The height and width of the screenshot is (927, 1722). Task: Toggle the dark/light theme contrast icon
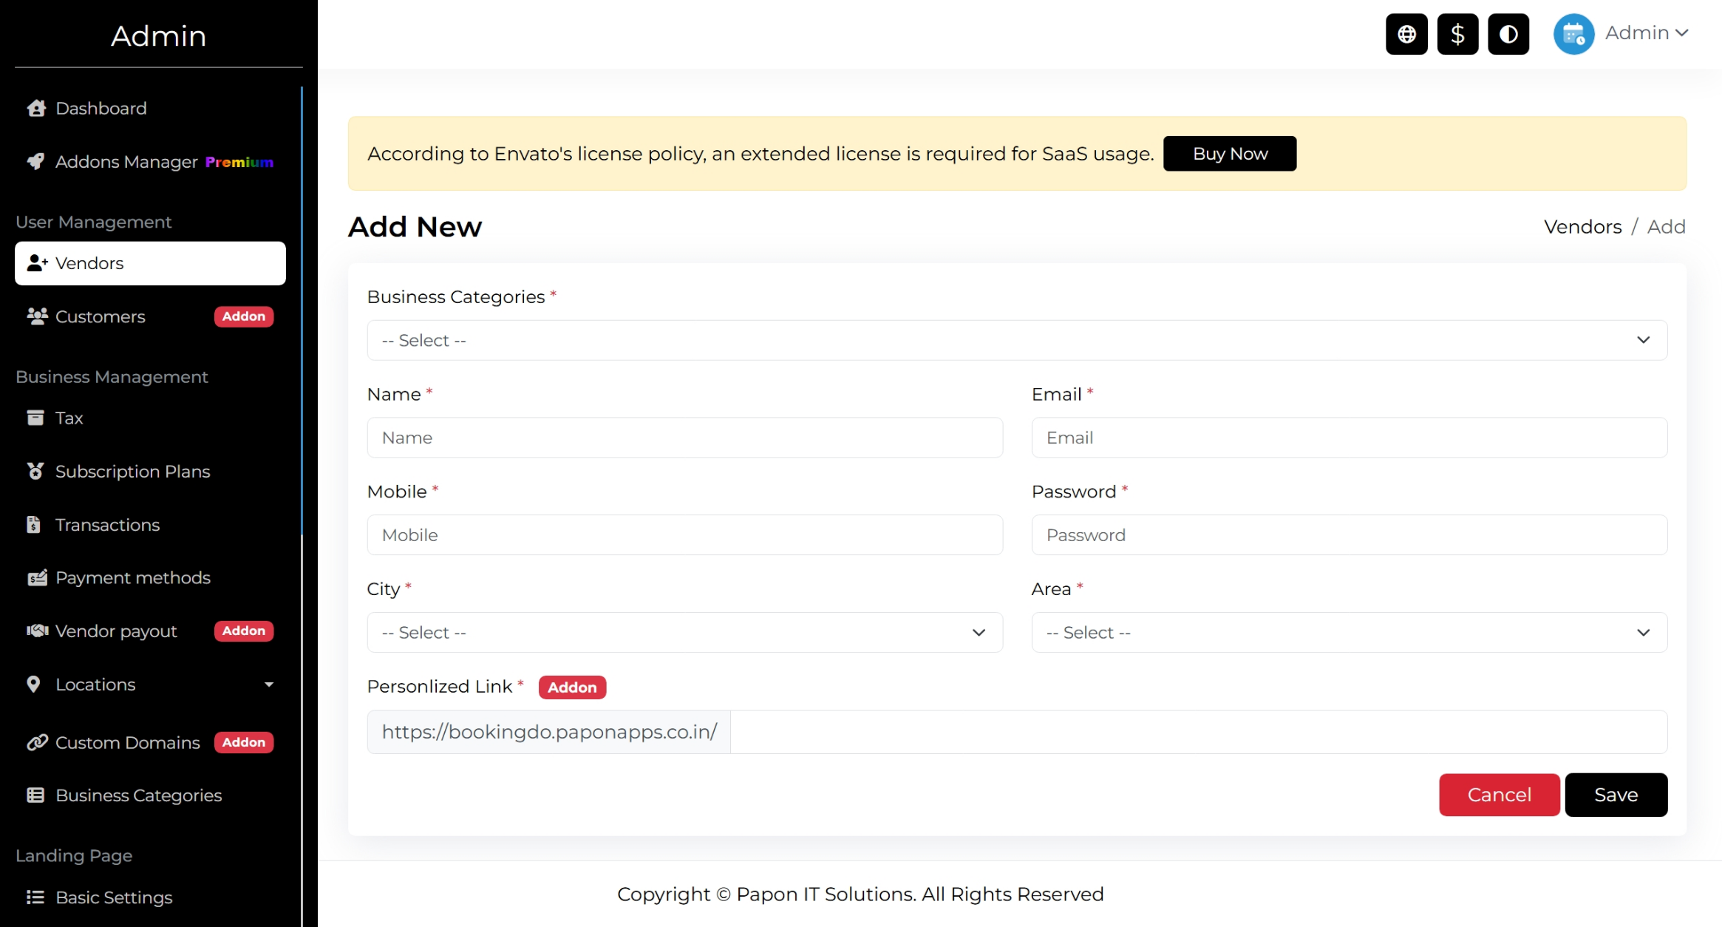coord(1508,34)
